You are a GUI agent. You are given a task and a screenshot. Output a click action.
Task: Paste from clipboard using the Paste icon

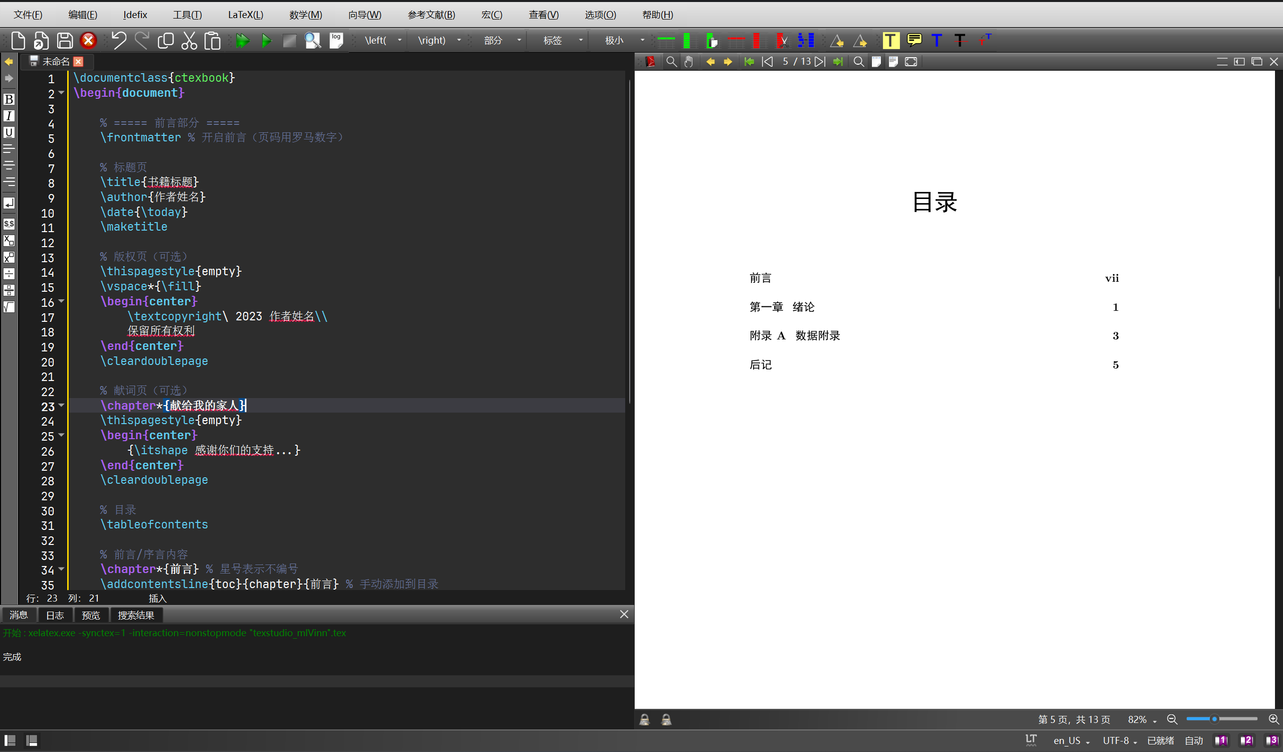212,40
